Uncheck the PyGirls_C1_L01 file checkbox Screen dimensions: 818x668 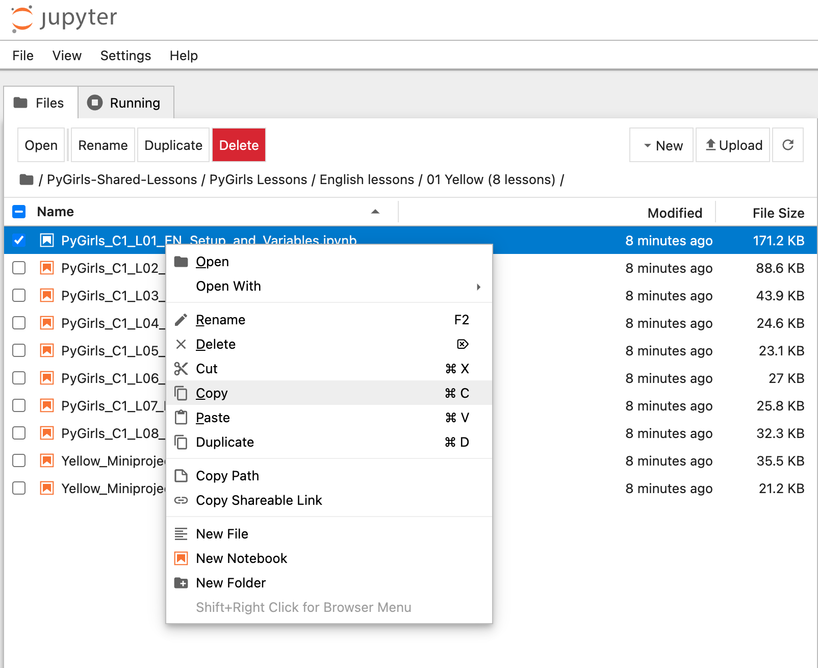click(x=19, y=240)
